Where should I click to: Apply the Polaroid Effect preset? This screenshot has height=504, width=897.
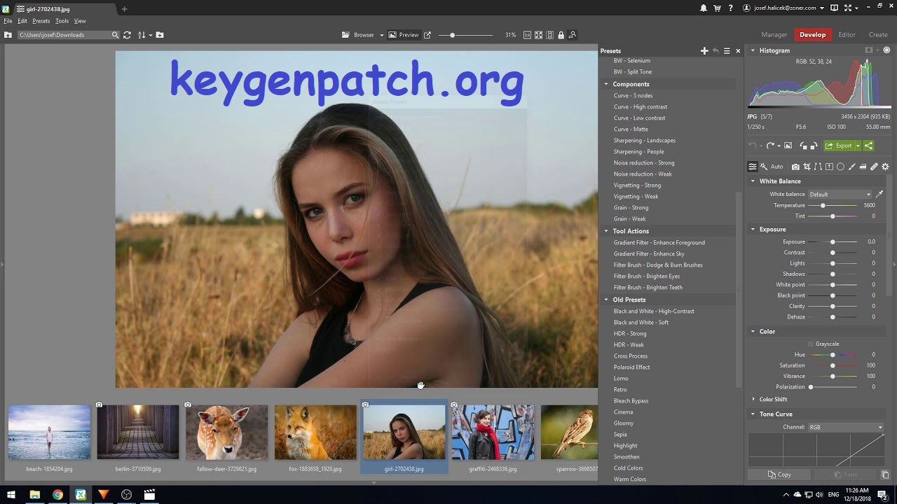pos(631,367)
